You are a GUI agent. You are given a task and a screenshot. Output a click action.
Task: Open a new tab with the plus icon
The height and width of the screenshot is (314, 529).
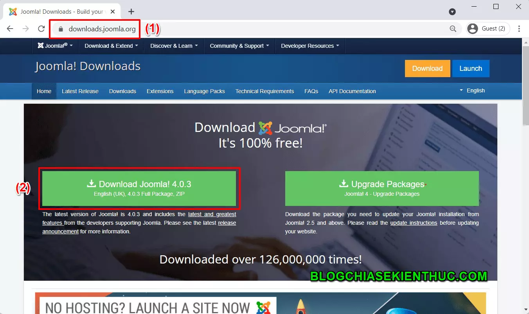click(131, 11)
